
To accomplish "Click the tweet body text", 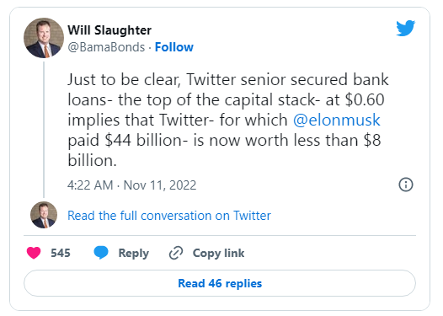I will pos(228,120).
